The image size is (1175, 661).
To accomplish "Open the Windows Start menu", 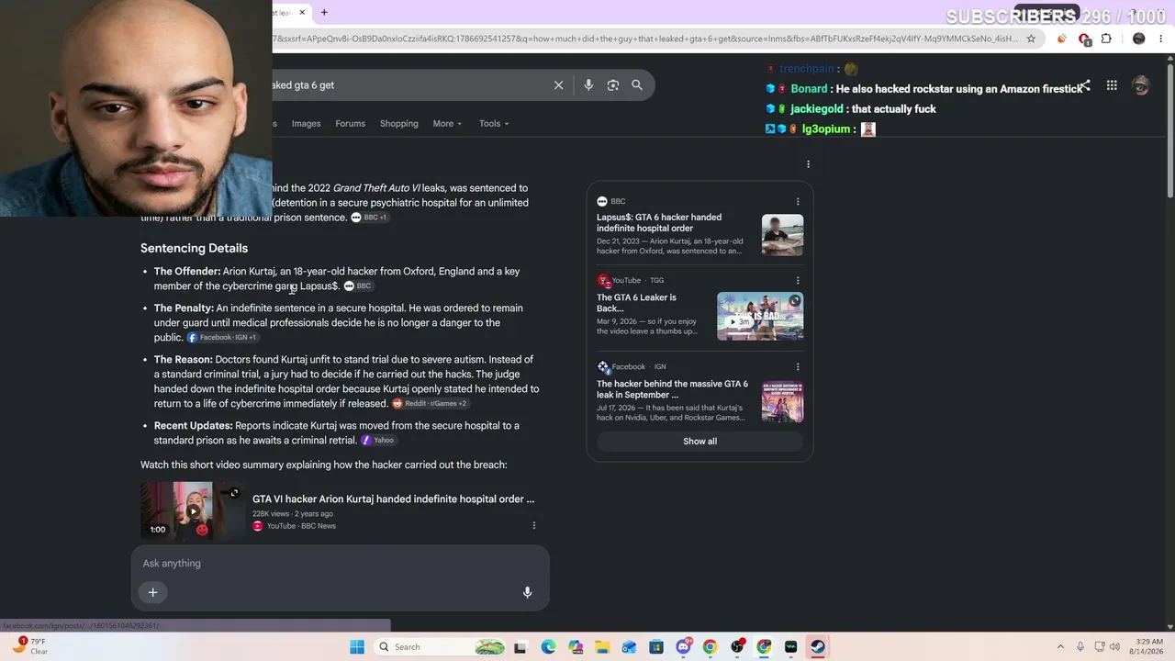I will (x=357, y=647).
